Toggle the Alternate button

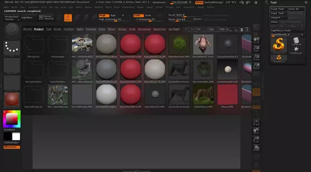[x=12, y=147]
